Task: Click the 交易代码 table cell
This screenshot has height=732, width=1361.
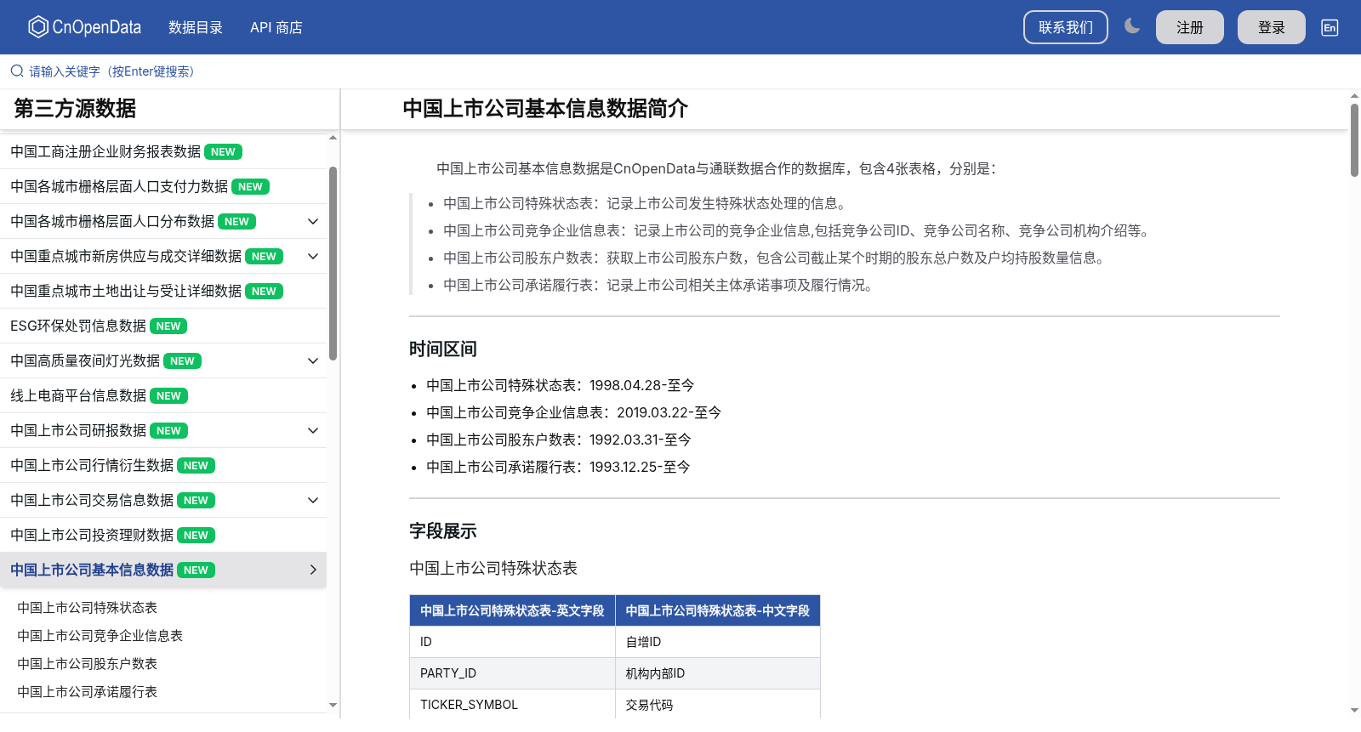Action: point(718,705)
